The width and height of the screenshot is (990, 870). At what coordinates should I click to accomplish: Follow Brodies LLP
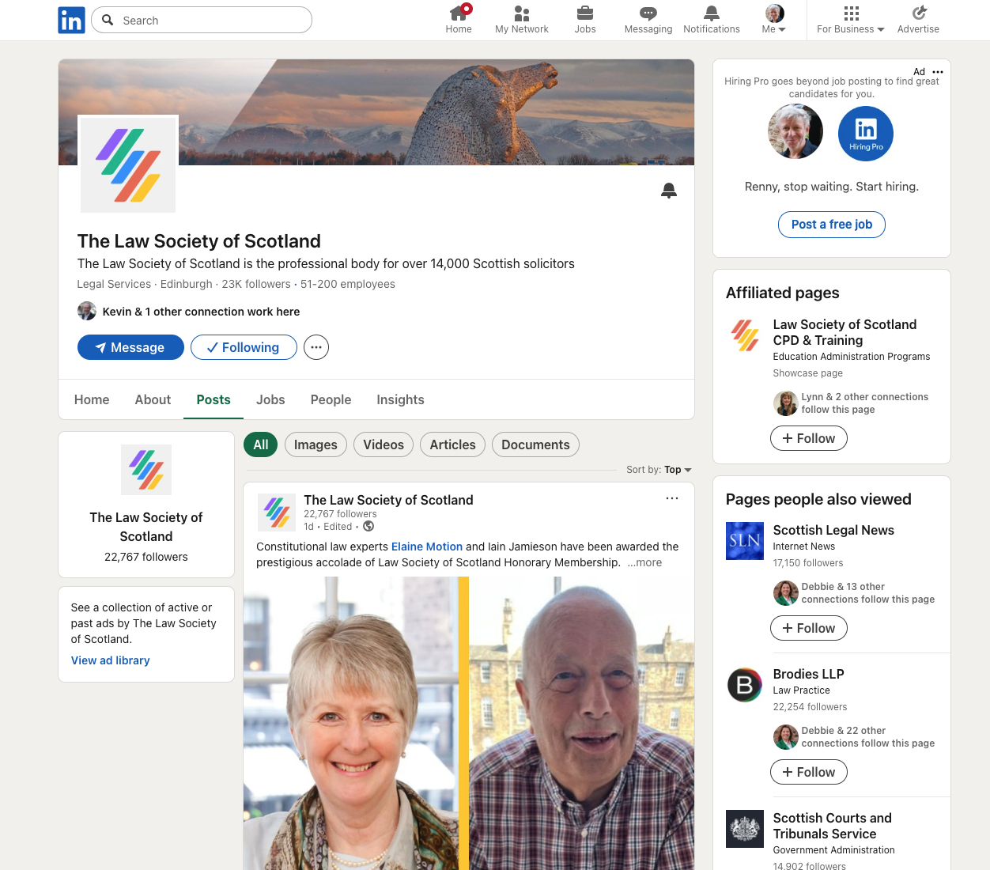click(809, 772)
